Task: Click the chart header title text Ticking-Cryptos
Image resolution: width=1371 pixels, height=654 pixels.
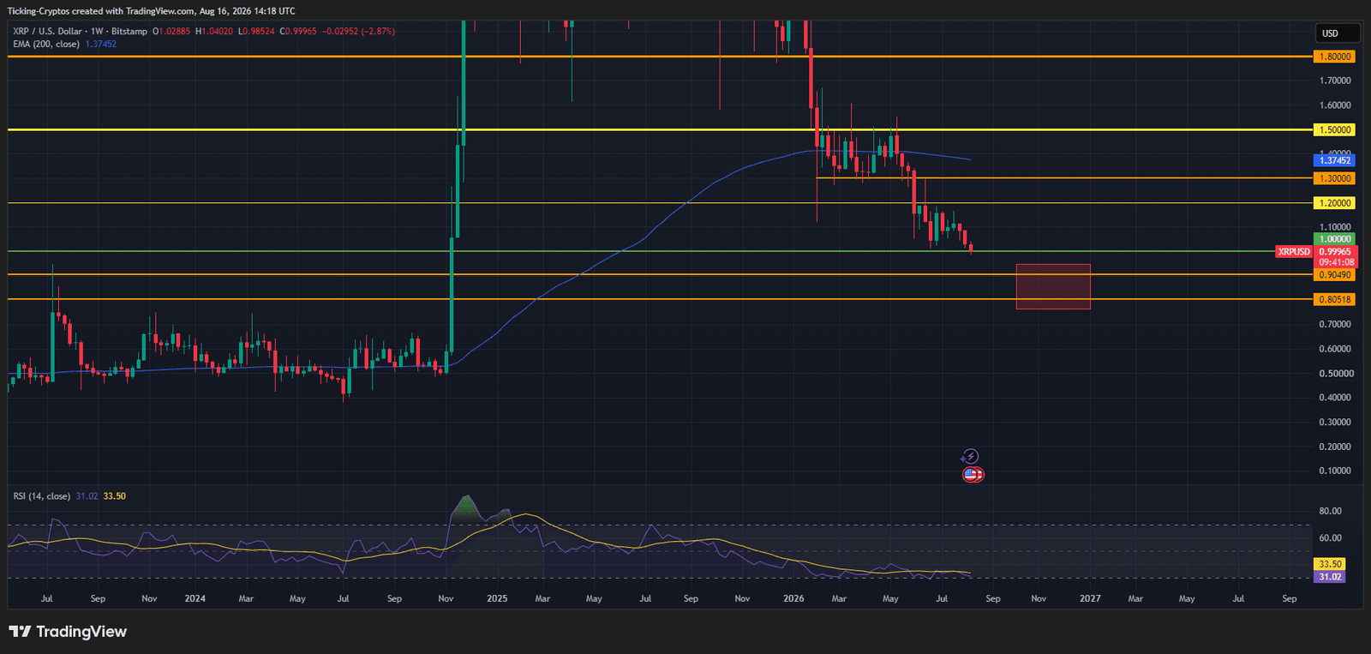Action: pyautogui.click(x=37, y=11)
